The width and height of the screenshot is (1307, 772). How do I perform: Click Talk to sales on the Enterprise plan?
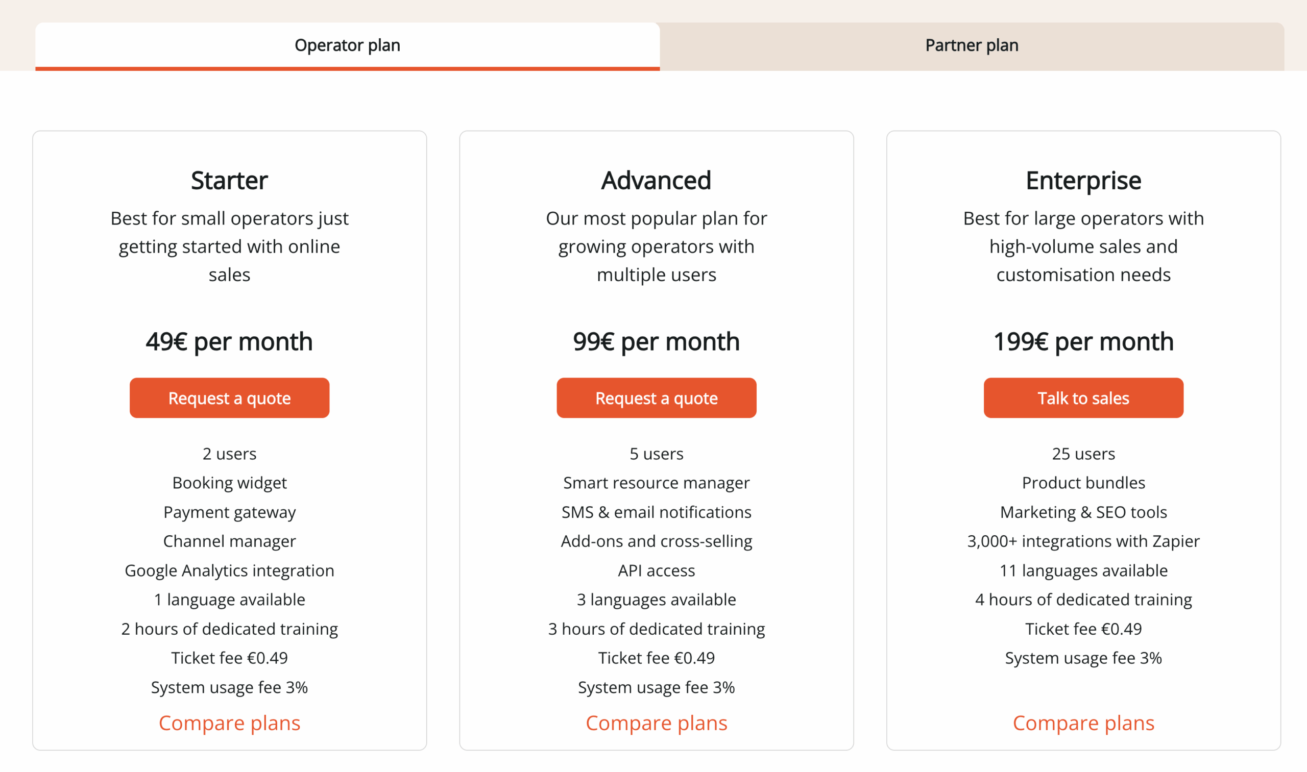(x=1083, y=398)
